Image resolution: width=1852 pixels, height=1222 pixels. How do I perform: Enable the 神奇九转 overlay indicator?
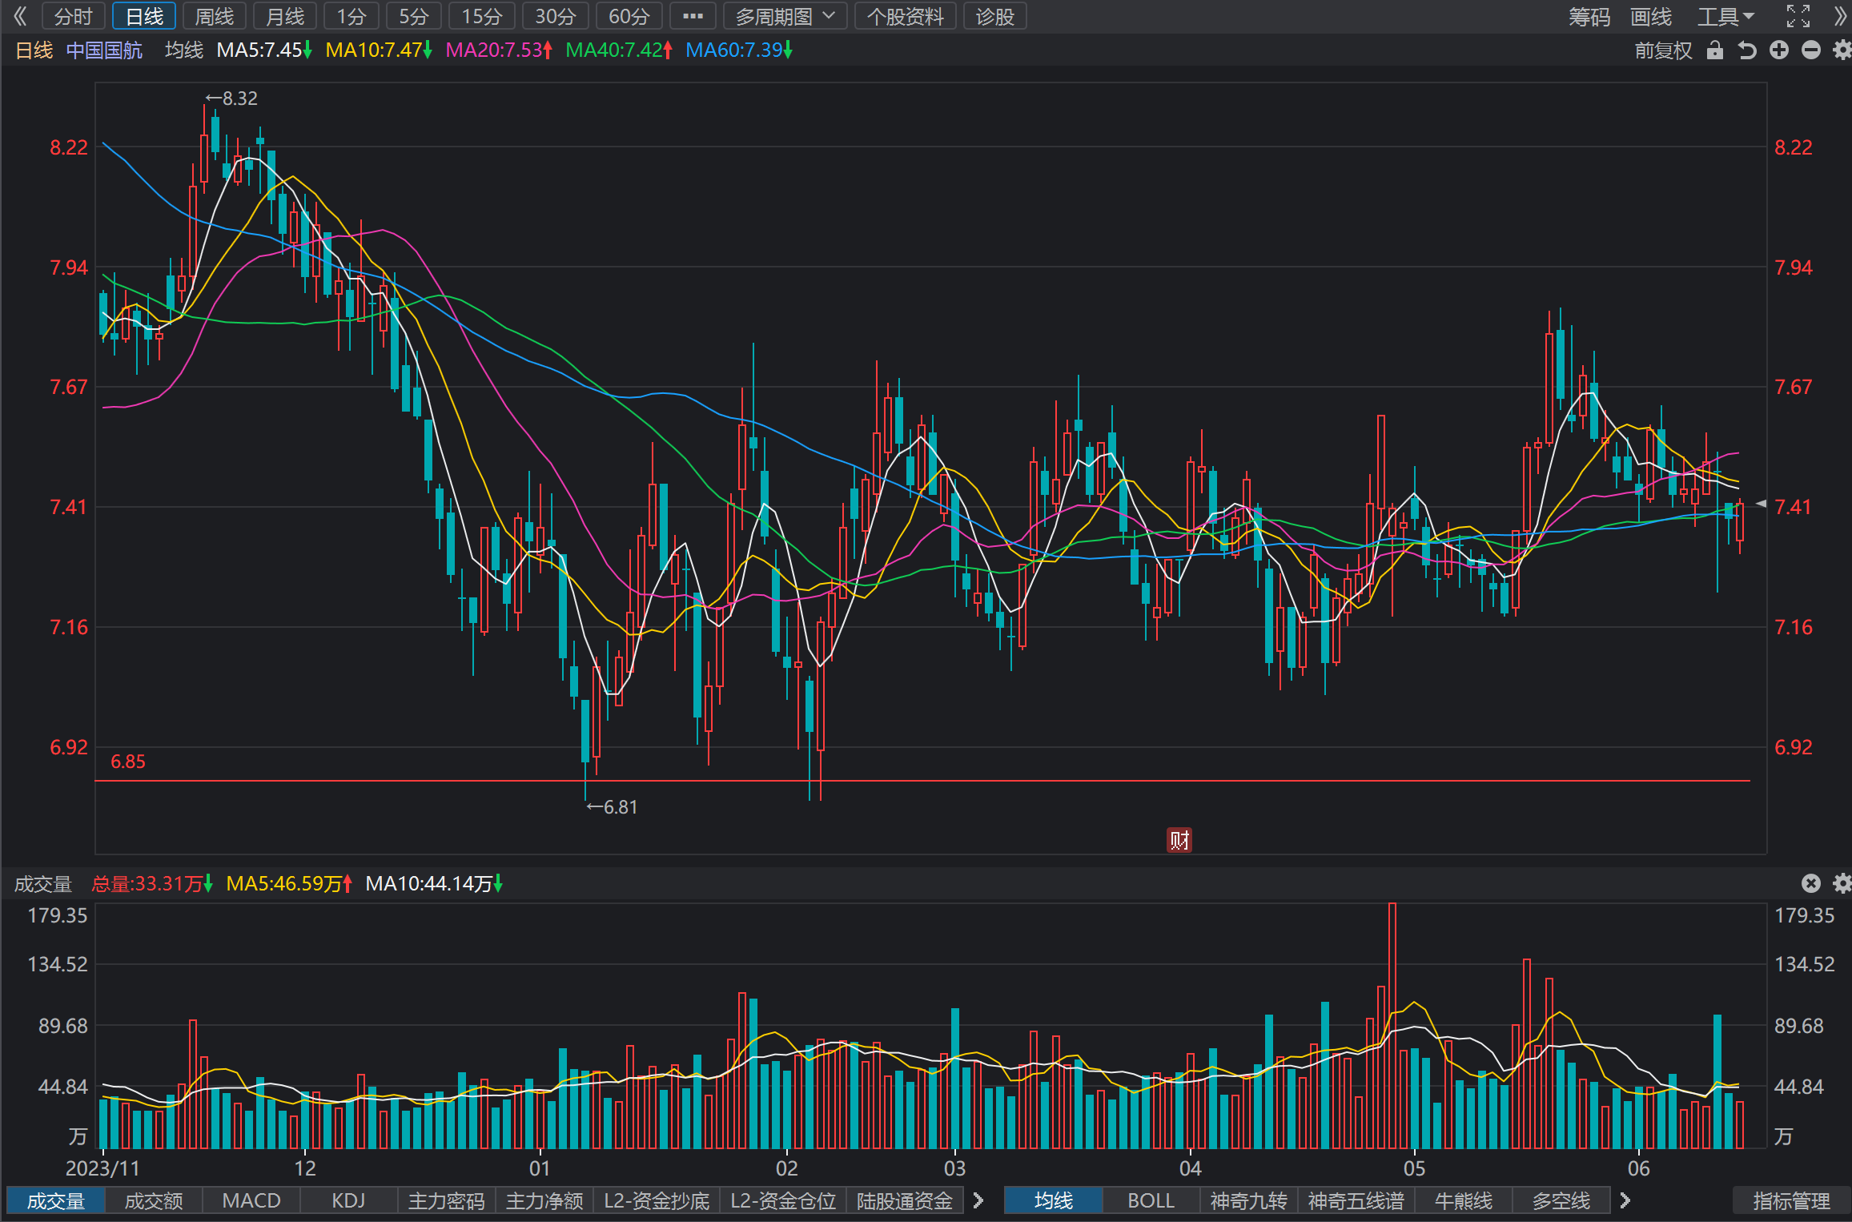tap(1248, 1201)
